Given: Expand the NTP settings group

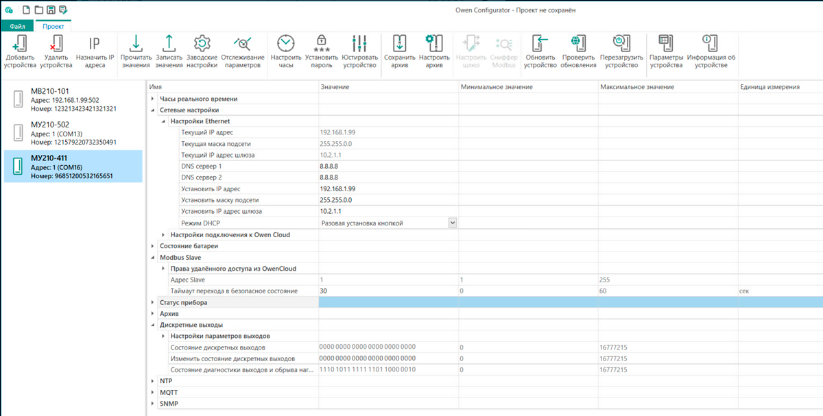Looking at the screenshot, I should 153,380.
